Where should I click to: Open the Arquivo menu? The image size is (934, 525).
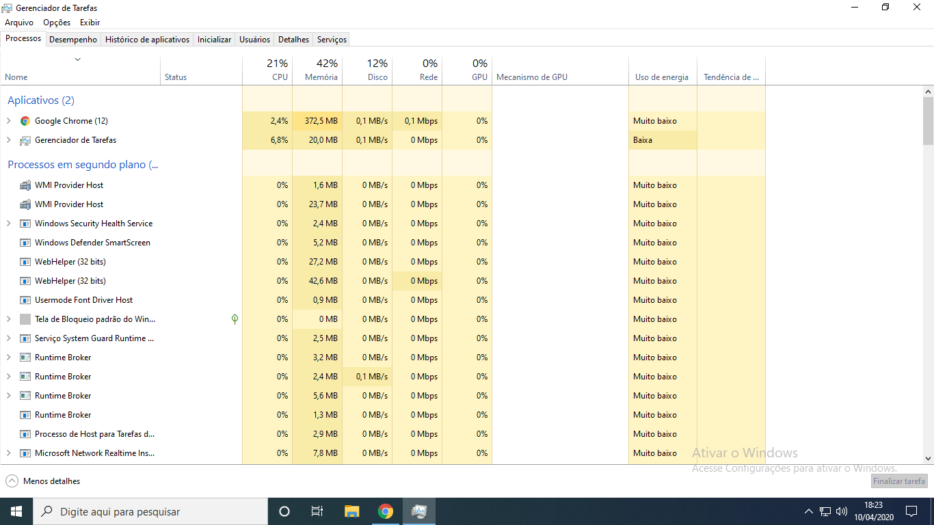pos(19,23)
